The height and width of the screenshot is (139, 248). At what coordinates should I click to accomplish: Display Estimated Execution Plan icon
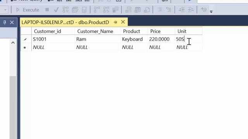65,10
